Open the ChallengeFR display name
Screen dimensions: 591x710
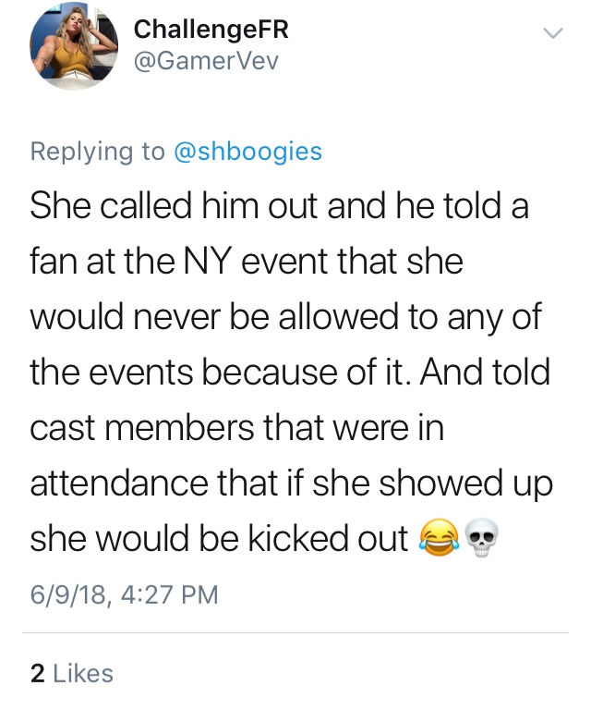point(211,30)
